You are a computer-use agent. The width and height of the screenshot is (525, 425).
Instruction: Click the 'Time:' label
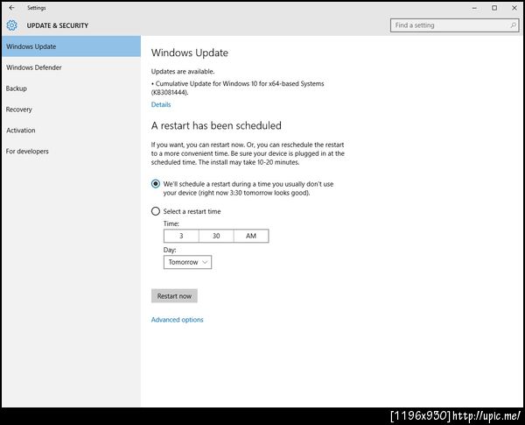click(x=171, y=223)
